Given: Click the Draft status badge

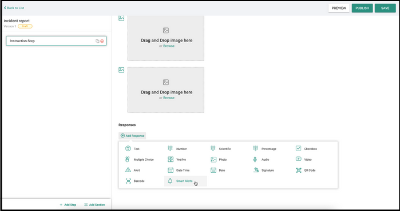Looking at the screenshot, I should pyautogui.click(x=25, y=26).
